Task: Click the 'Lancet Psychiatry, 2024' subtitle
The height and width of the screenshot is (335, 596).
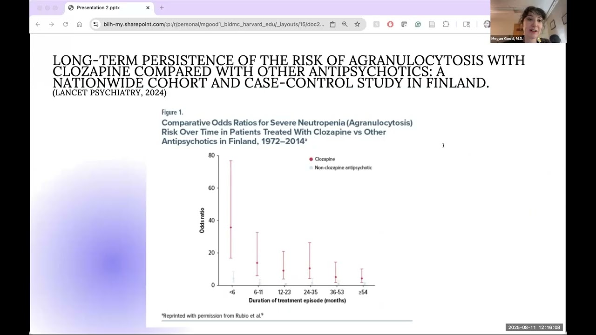Action: click(x=109, y=93)
